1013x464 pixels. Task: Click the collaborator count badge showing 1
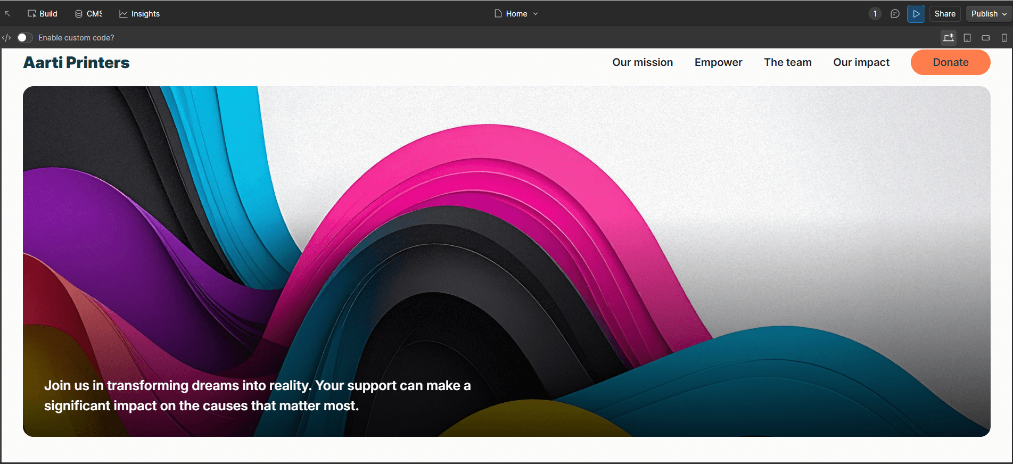point(875,14)
